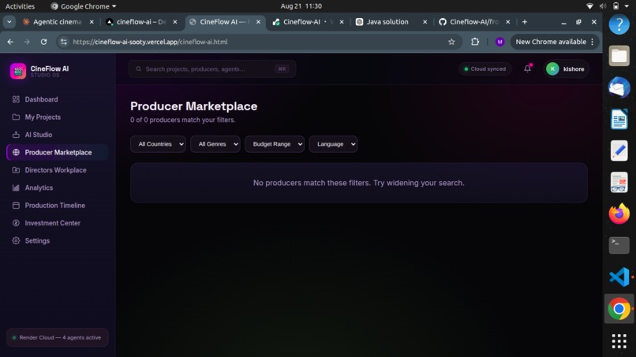Image resolution: width=636 pixels, height=357 pixels.
Task: Click the address bar URL
Action: [150, 42]
